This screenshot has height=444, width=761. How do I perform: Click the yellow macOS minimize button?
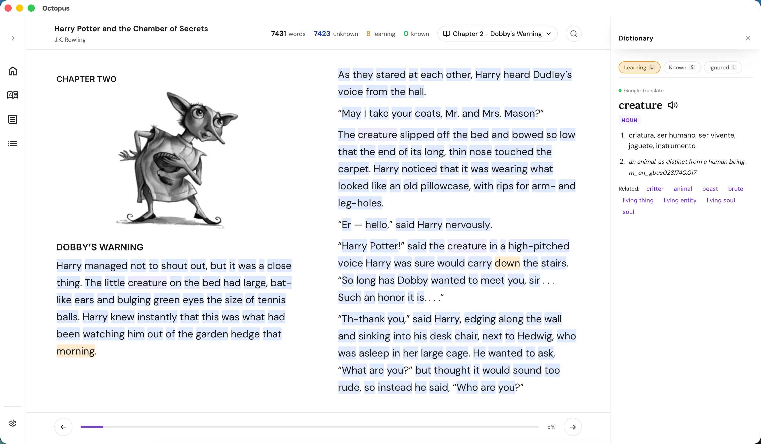(20, 8)
